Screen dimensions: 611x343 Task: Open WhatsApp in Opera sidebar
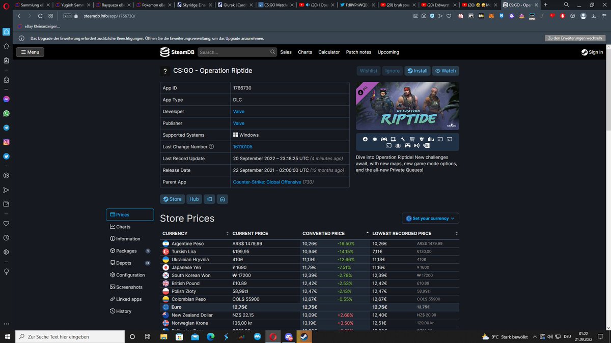[6, 113]
